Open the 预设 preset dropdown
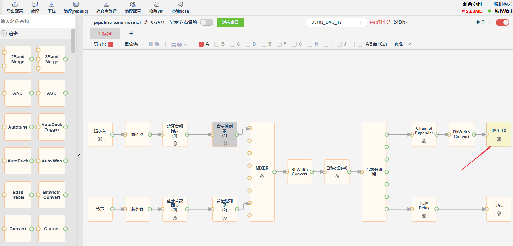 pos(403,44)
